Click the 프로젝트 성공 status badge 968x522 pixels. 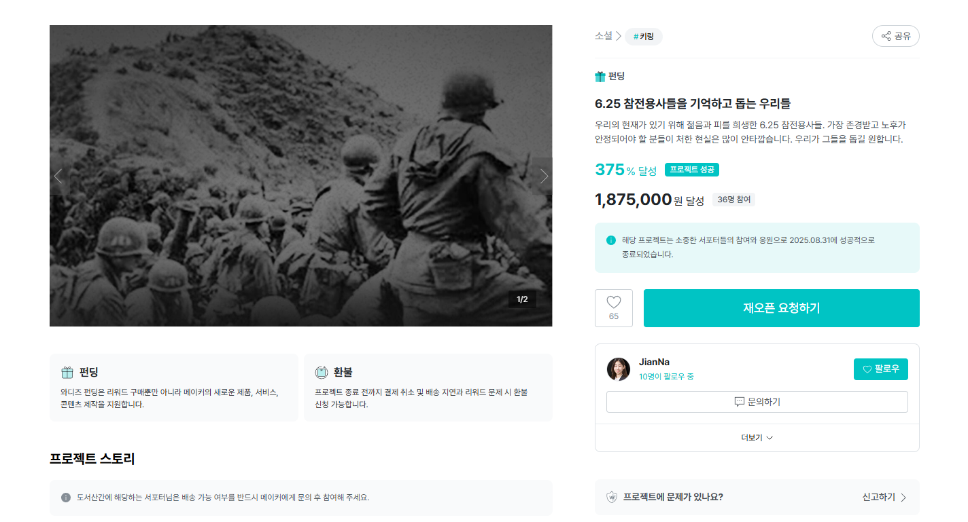(692, 170)
